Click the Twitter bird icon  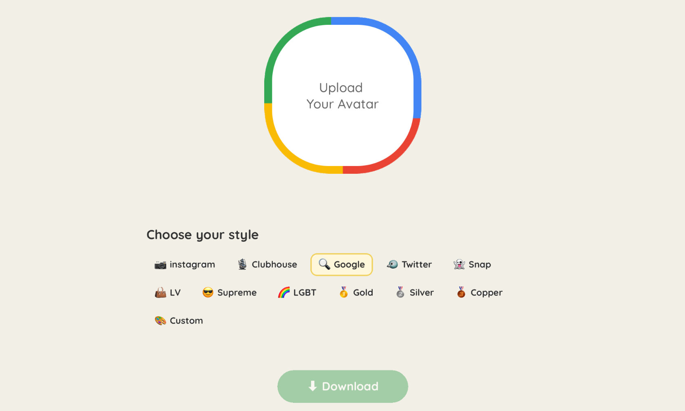point(392,265)
